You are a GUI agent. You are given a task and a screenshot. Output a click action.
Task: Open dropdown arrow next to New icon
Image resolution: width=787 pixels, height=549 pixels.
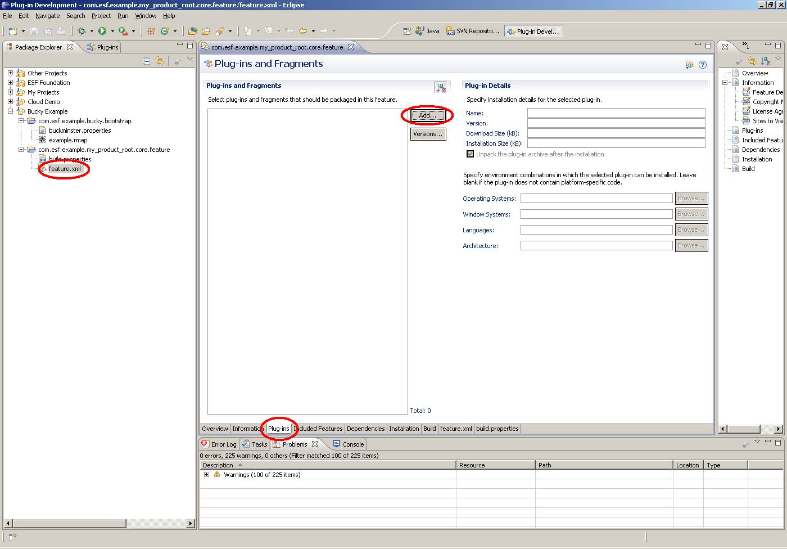[23, 31]
